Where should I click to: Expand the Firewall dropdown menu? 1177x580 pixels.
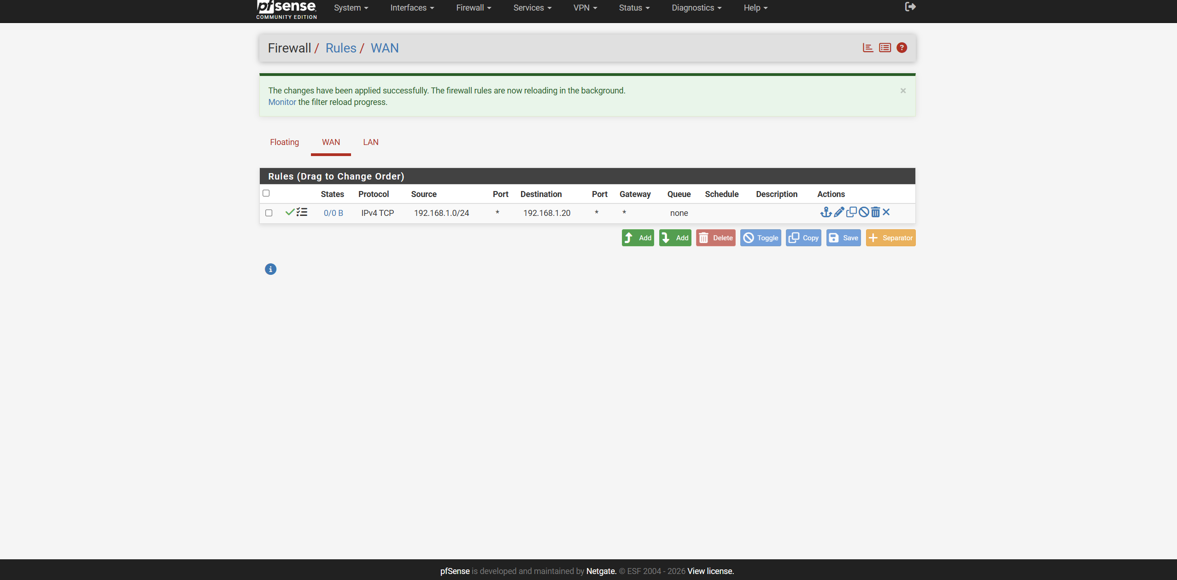click(474, 8)
